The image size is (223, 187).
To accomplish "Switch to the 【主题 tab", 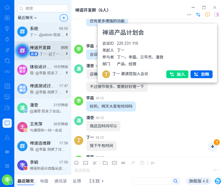I will [95, 181].
